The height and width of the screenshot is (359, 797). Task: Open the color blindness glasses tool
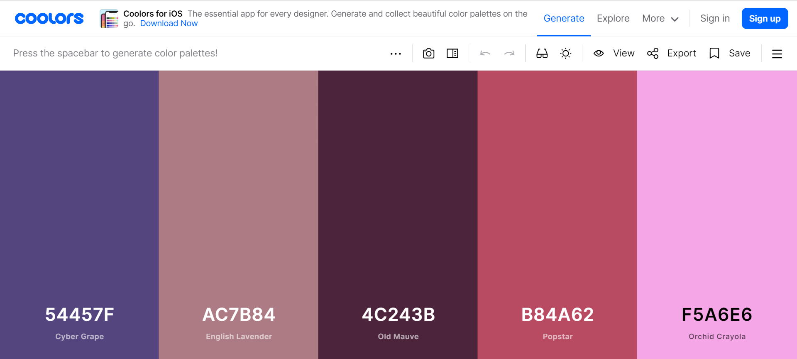coord(542,54)
